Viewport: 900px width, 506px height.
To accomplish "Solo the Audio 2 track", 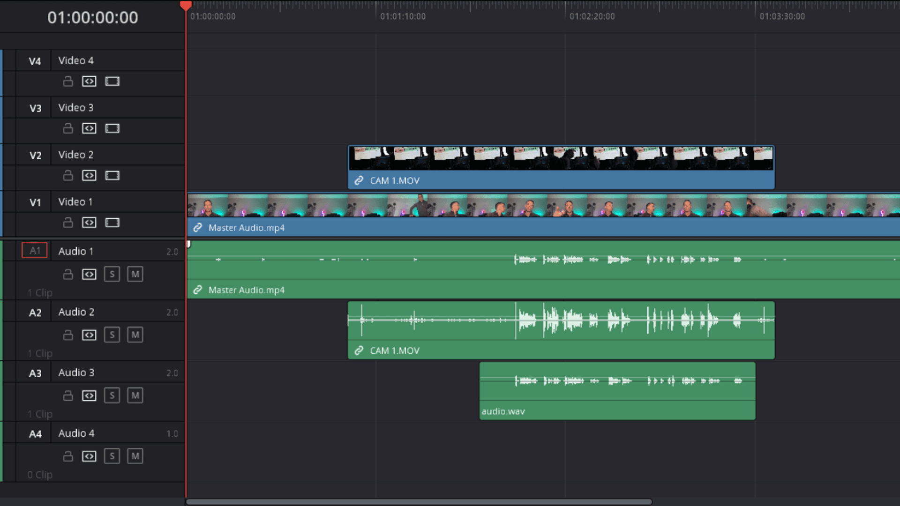I will [112, 335].
